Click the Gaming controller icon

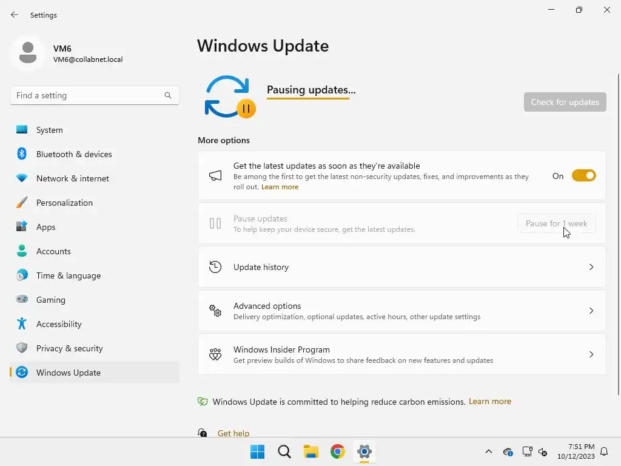[22, 299]
